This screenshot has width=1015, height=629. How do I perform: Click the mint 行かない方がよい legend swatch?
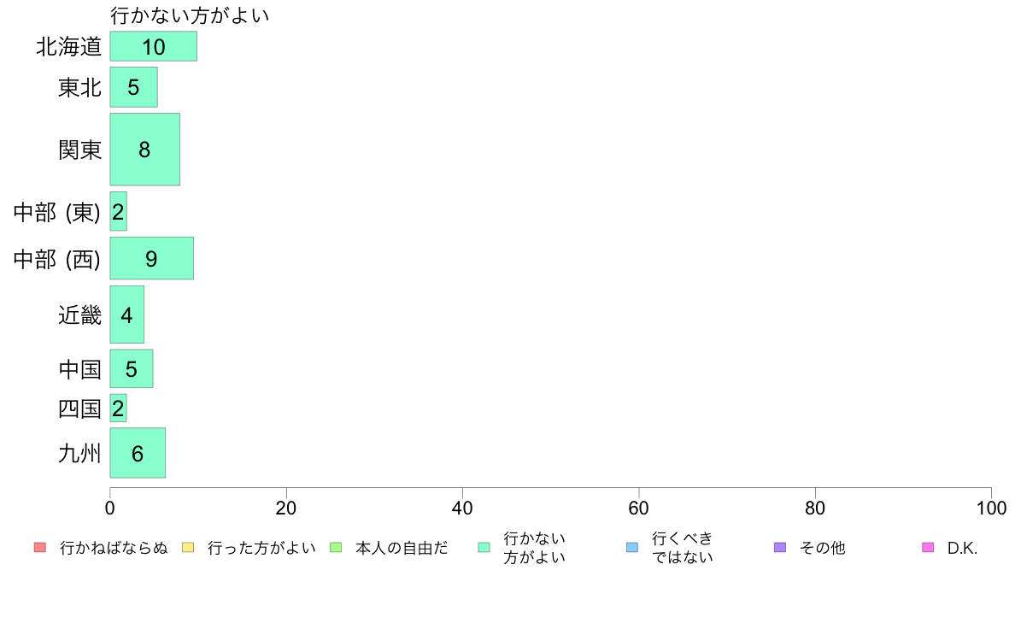(x=484, y=547)
